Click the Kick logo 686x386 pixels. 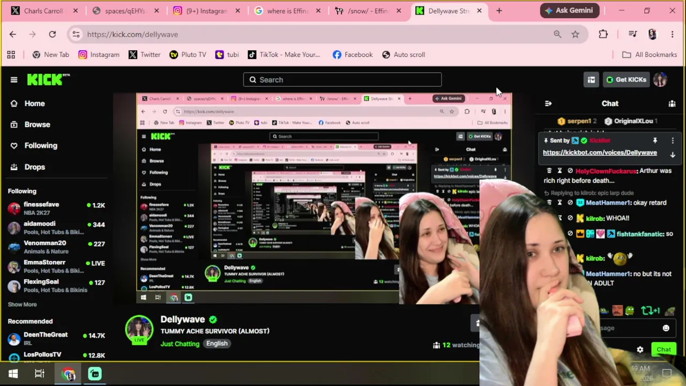click(x=48, y=79)
